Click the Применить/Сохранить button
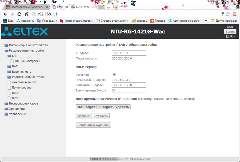Image resolution: width=240 pixels, height=162 pixels. (93, 125)
